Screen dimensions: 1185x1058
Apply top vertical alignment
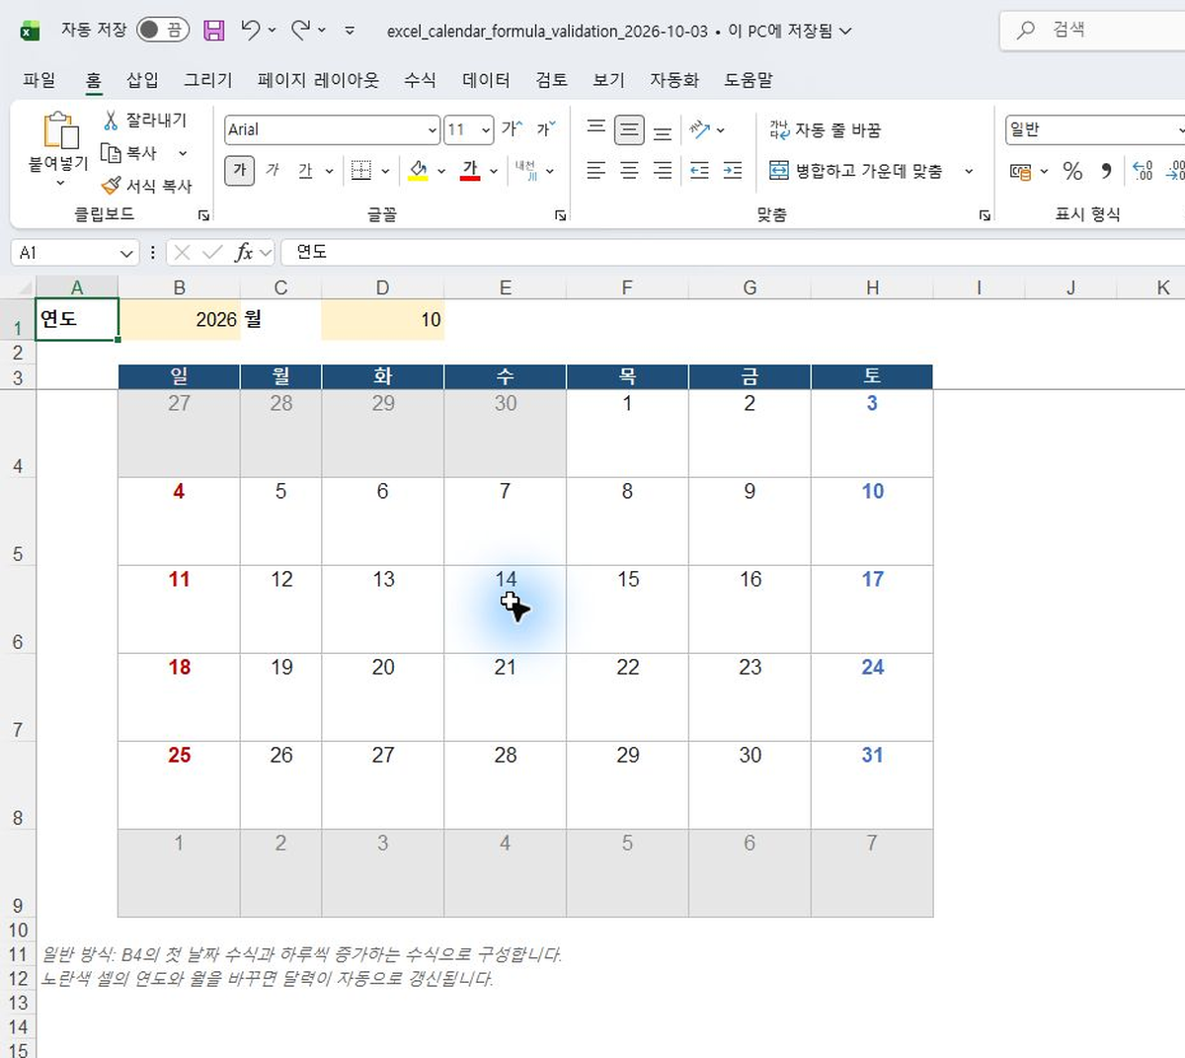[x=595, y=129]
